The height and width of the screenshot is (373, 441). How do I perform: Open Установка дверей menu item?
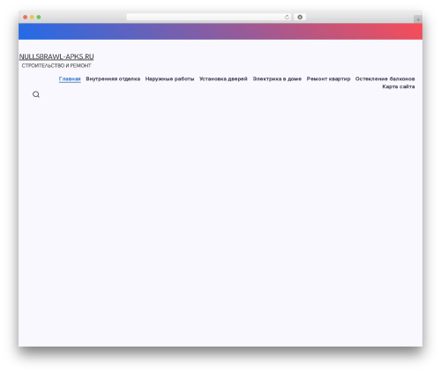tap(223, 78)
